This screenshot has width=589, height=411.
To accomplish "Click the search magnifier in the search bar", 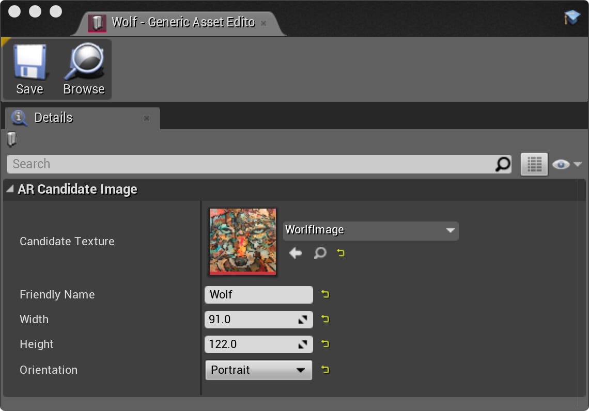I will pos(503,164).
